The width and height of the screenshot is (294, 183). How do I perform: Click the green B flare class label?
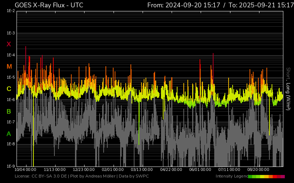pos(9,111)
